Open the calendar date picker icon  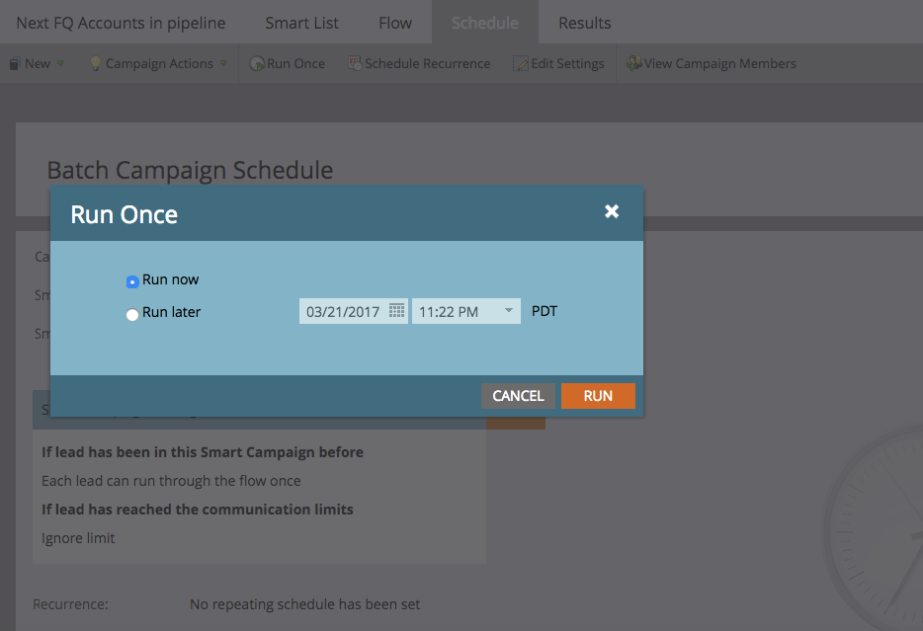point(396,310)
